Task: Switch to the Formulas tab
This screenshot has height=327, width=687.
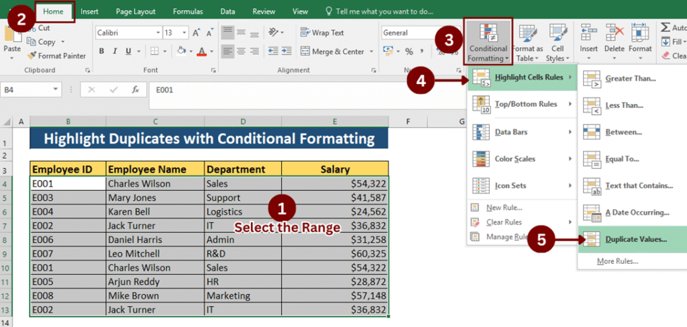Action: 188,12
